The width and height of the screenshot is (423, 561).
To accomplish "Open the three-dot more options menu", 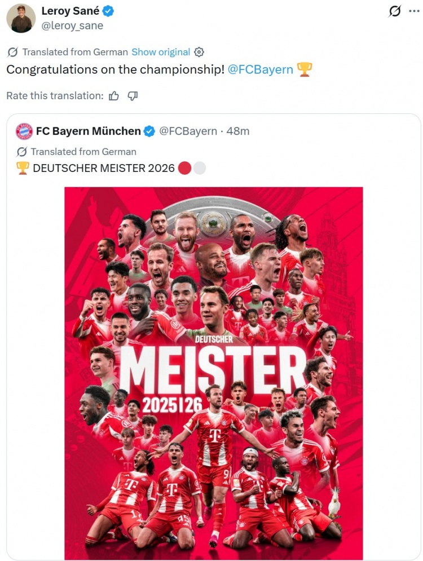I will (413, 11).
